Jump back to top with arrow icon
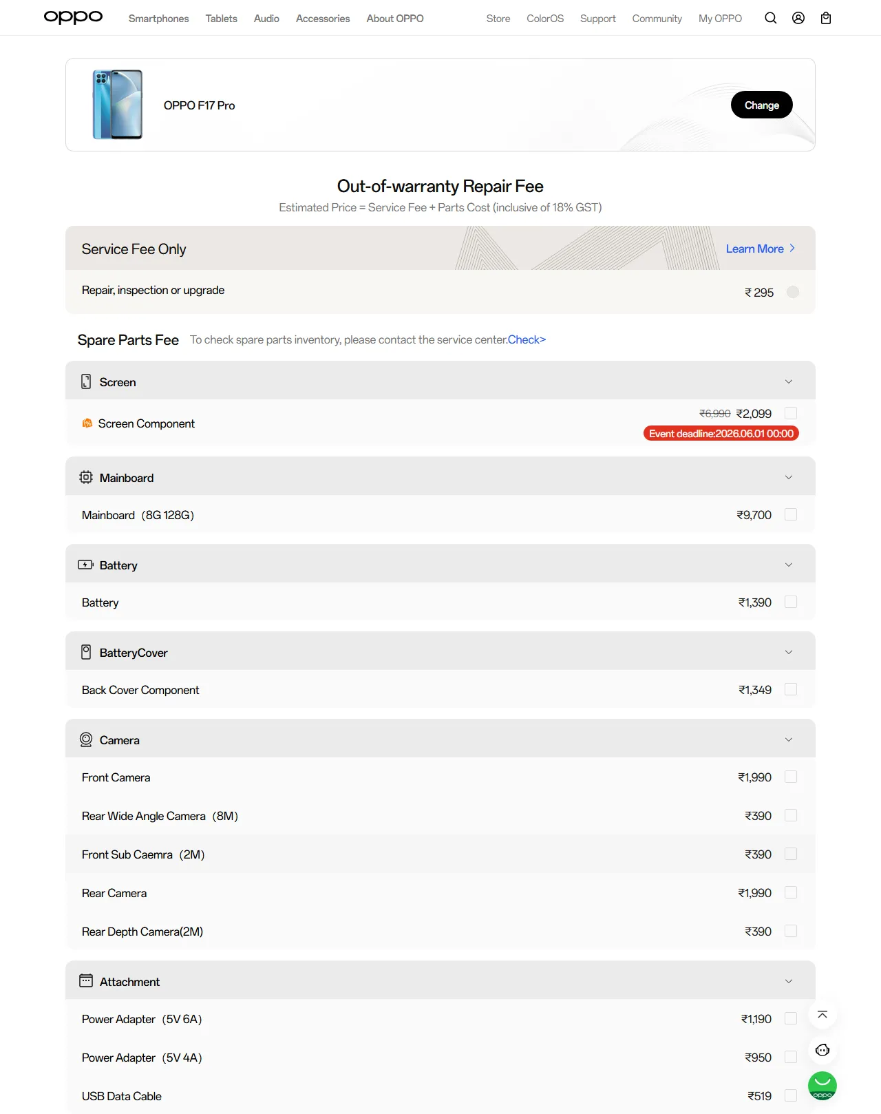 tap(822, 1015)
